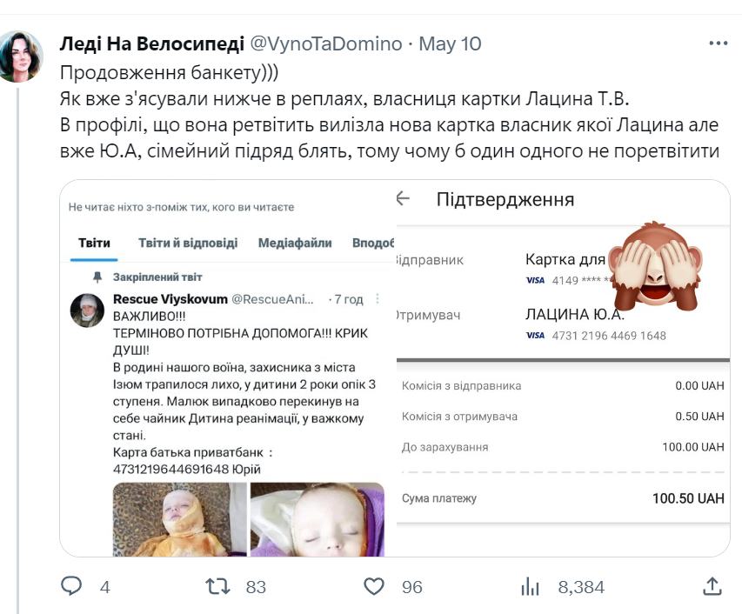Open the May 10 timestamp link
The height and width of the screenshot is (614, 742).
coord(450,43)
